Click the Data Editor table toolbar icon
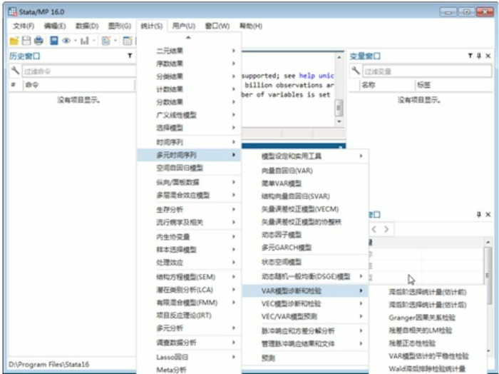 pyautogui.click(x=128, y=41)
